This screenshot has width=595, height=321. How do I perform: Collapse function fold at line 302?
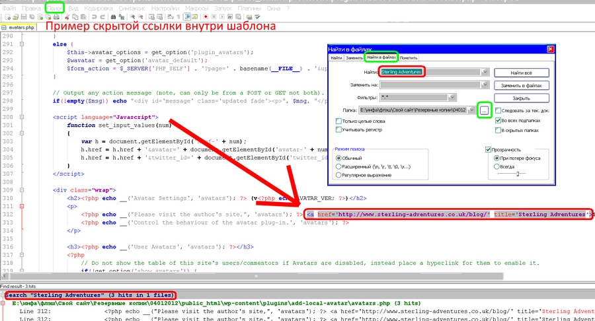(22, 133)
